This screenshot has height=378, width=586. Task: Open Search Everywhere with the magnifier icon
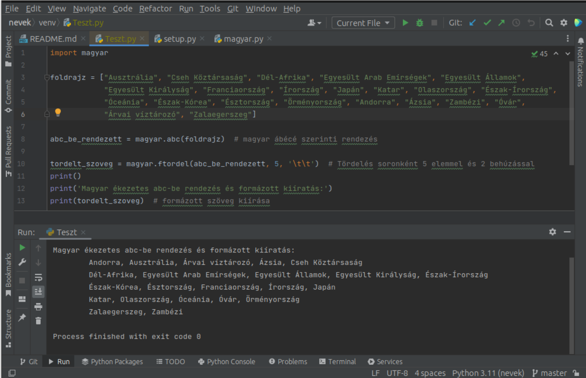(x=549, y=23)
